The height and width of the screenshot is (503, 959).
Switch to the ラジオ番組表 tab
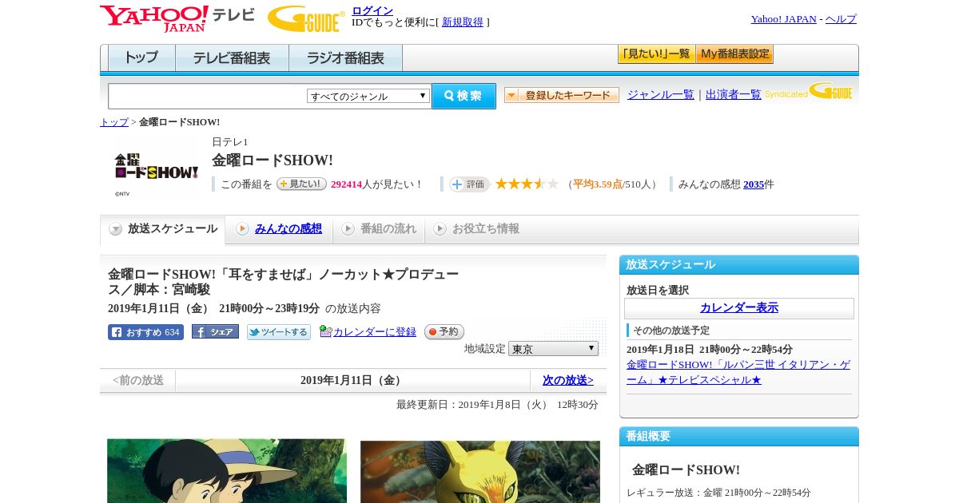click(x=345, y=58)
